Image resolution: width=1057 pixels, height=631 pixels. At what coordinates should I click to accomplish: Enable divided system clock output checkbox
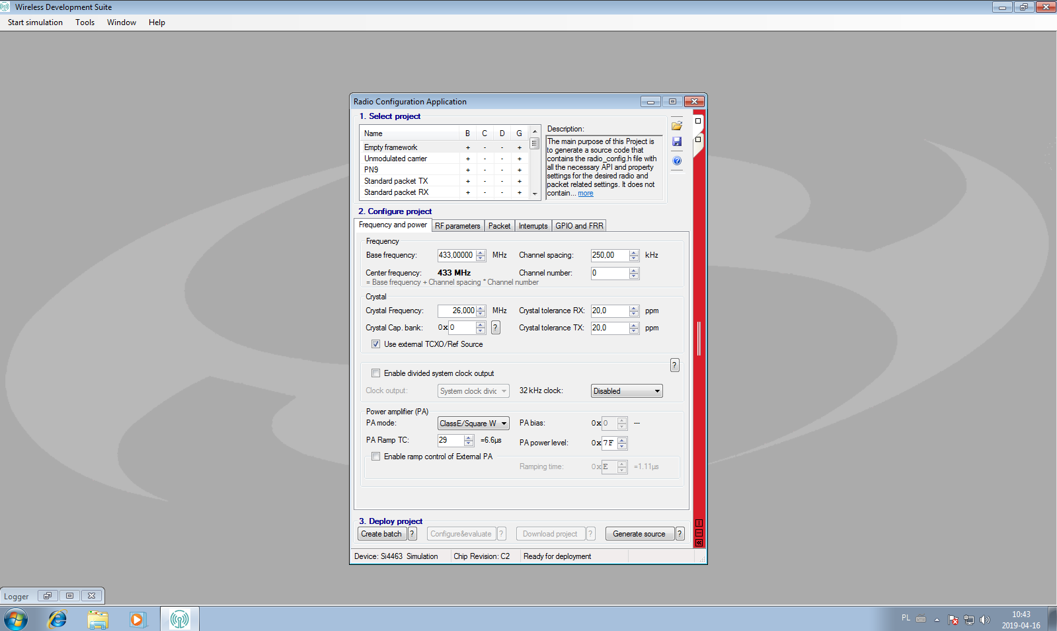(375, 373)
